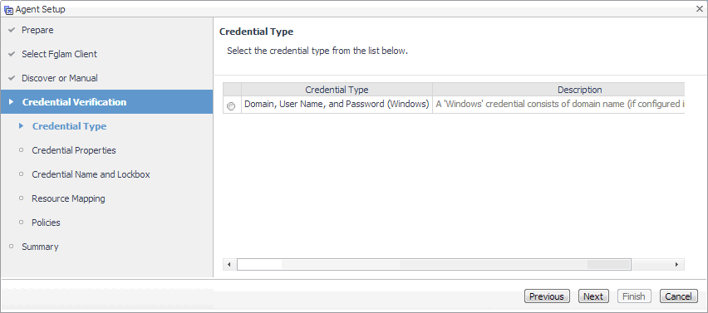Click the bullet icon next to Policies
Image resolution: width=708 pixels, height=313 pixels.
22,223
